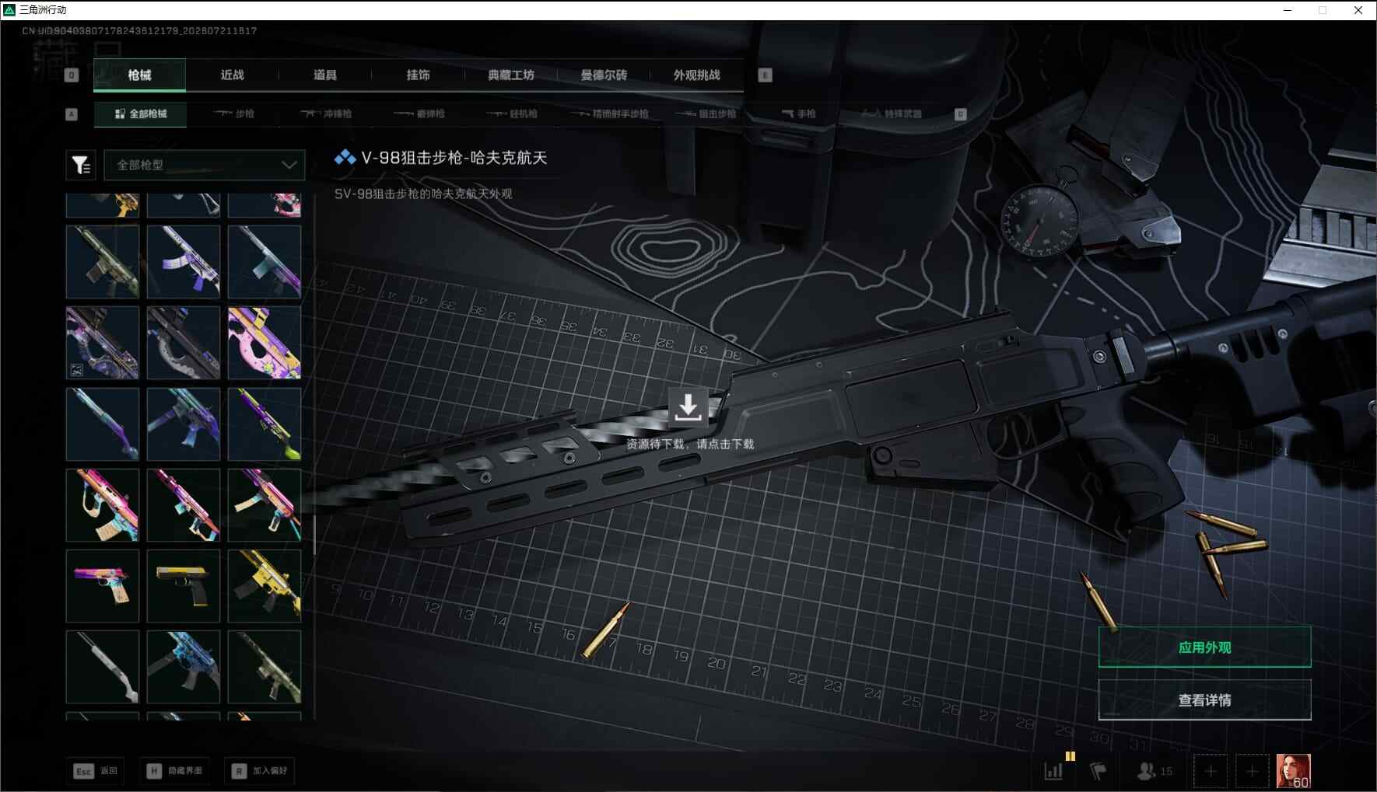Select the black and gold pistol skin
The width and height of the screenshot is (1377, 792).
point(184,586)
